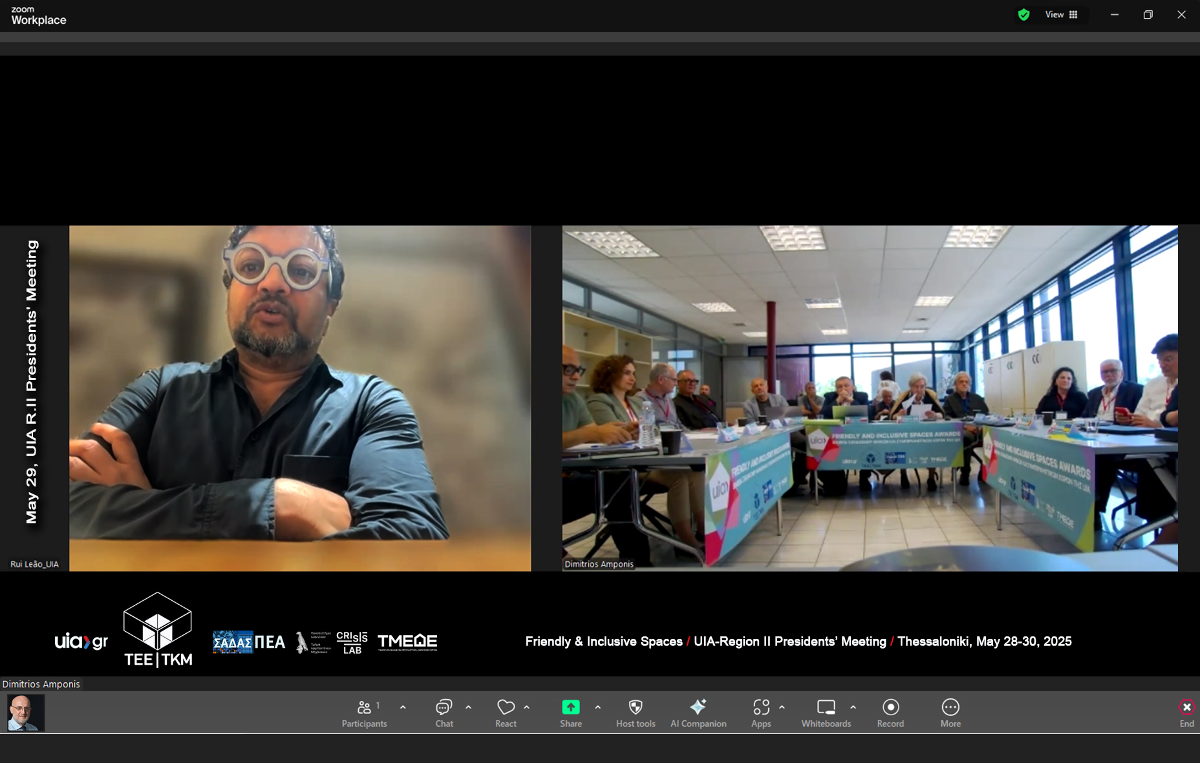Click the uia gr logo
1200x763 pixels.
[x=81, y=642]
